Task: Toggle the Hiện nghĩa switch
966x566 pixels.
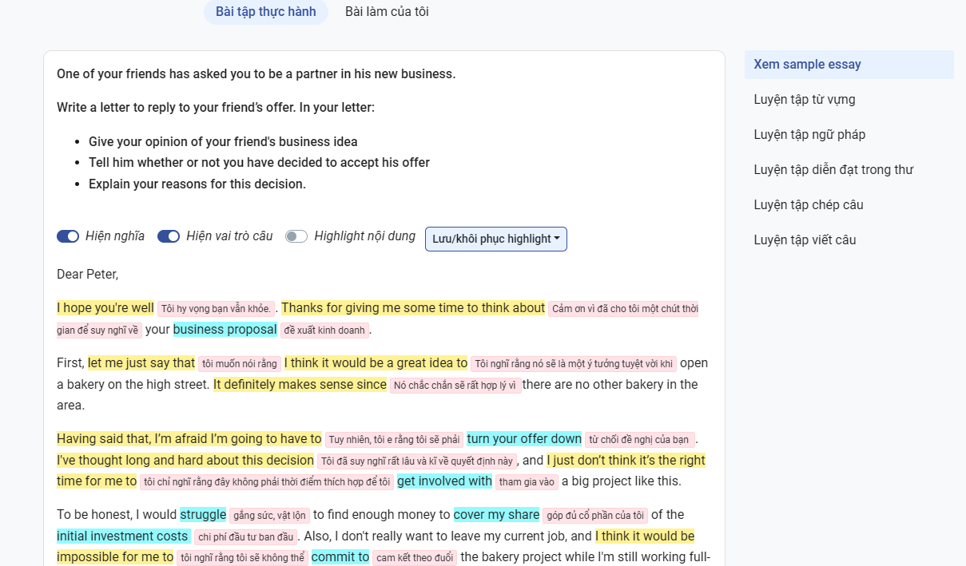Action: point(68,236)
